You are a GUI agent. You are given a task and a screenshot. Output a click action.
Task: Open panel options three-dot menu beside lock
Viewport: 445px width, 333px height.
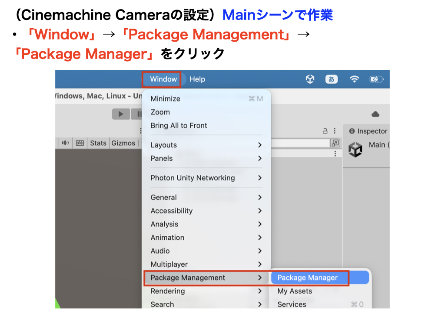tap(335, 131)
